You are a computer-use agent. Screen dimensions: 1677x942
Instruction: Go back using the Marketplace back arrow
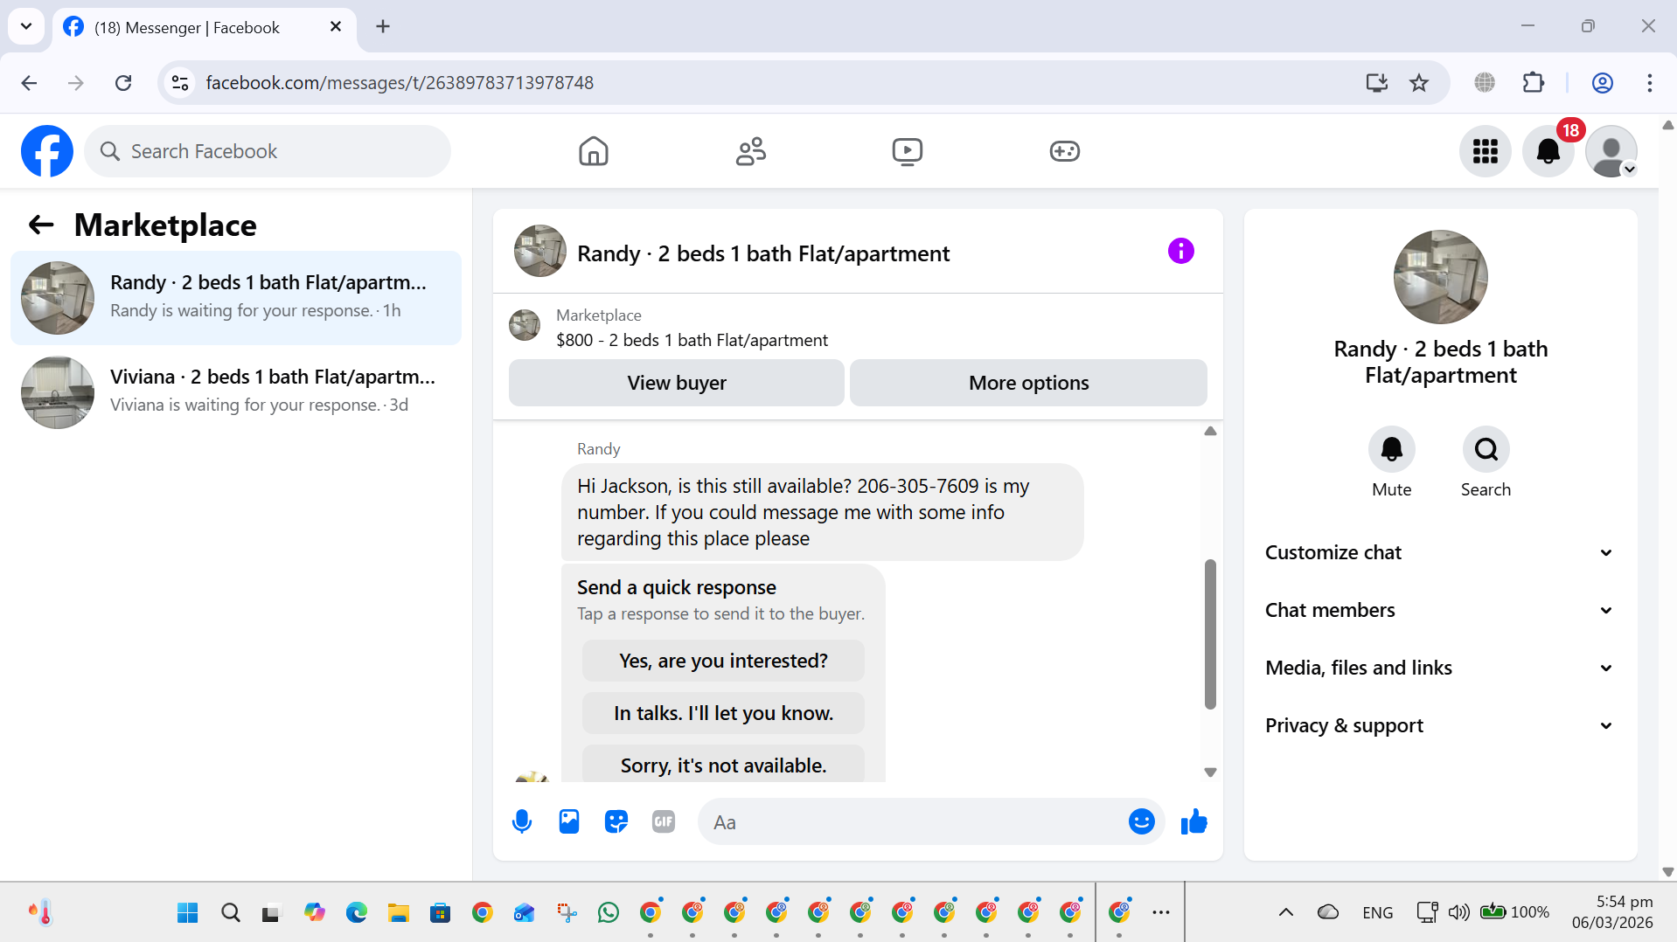[41, 225]
